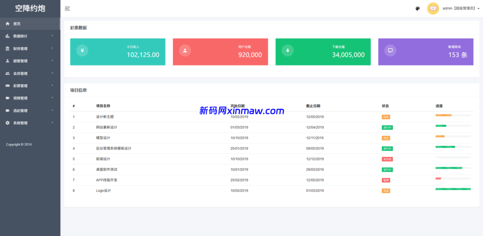Open the 数据统计 sidebar menu
The width and height of the screenshot is (483, 236).
(x=30, y=36)
